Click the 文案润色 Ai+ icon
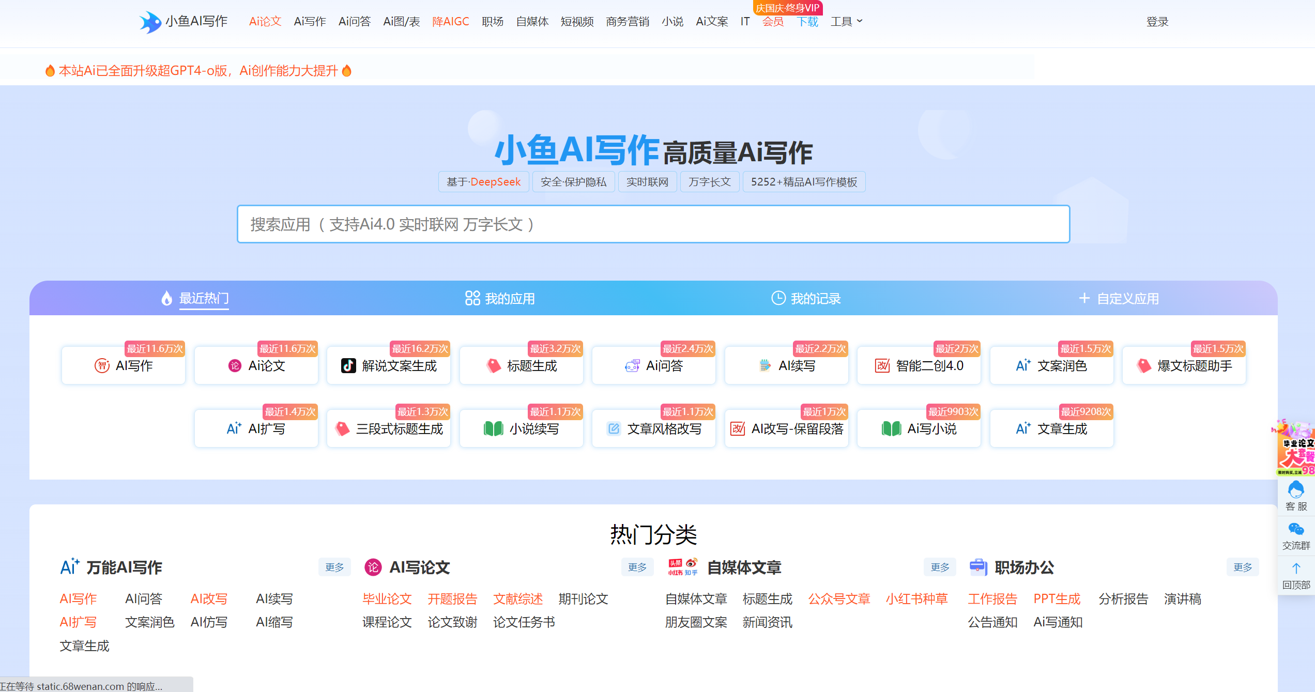The width and height of the screenshot is (1315, 692). pos(1023,365)
